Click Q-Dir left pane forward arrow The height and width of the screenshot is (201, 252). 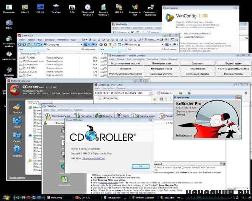click(x=24, y=44)
